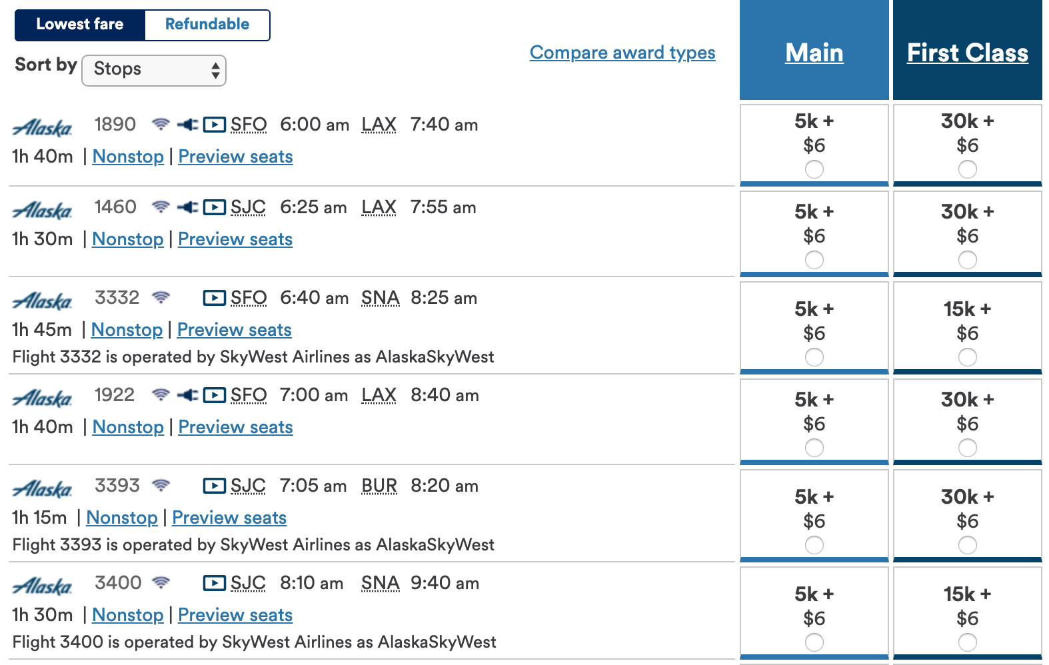The width and height of the screenshot is (1049, 665).
Task: Click the entertainment icon for flight 3393
Action: pos(214,486)
